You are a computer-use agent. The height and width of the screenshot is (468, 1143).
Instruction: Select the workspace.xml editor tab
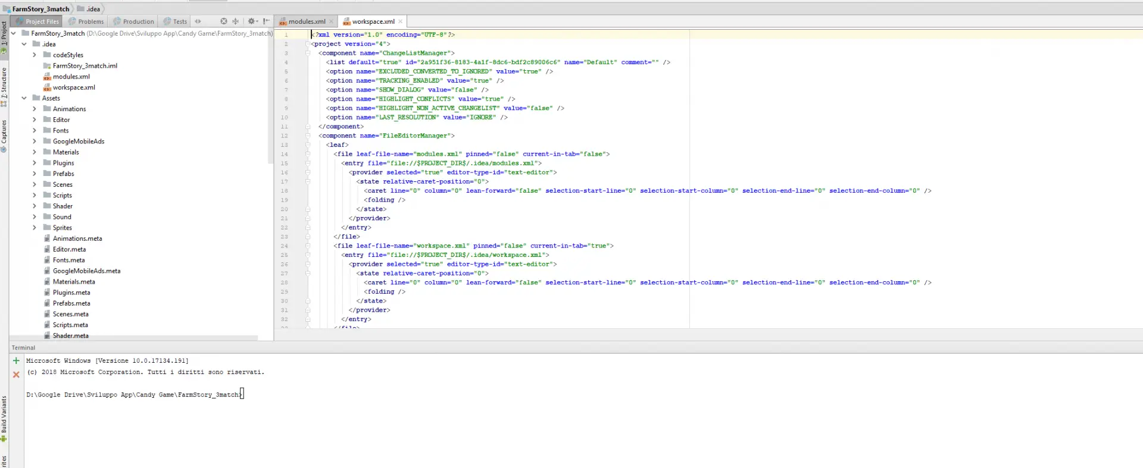tap(373, 21)
